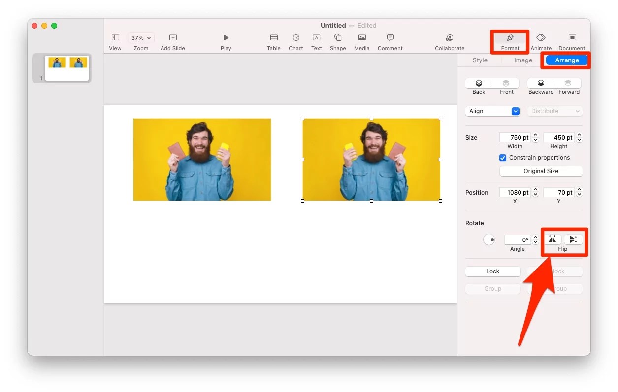Image resolution: width=618 pixels, height=392 pixels.
Task: Switch to the Image tab
Action: (x=522, y=60)
